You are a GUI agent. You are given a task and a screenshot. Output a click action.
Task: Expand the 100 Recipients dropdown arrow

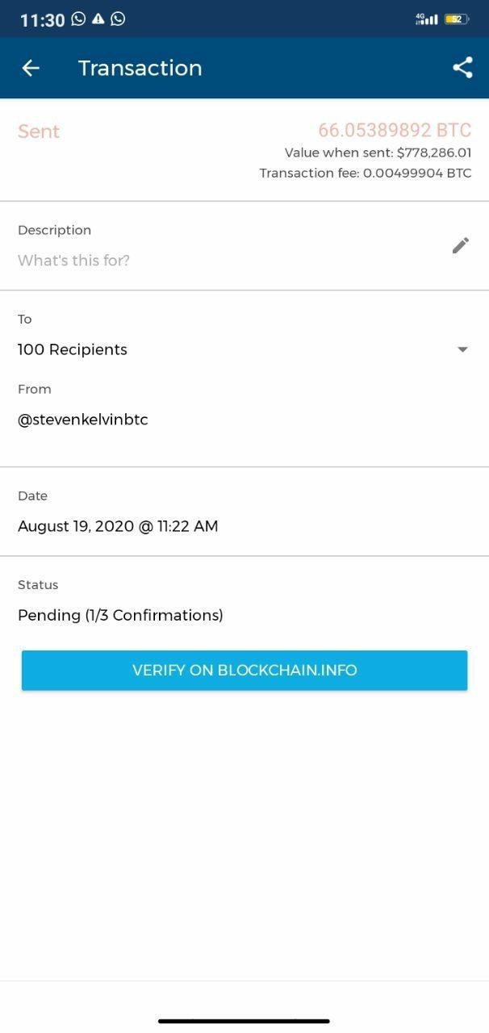pos(462,349)
